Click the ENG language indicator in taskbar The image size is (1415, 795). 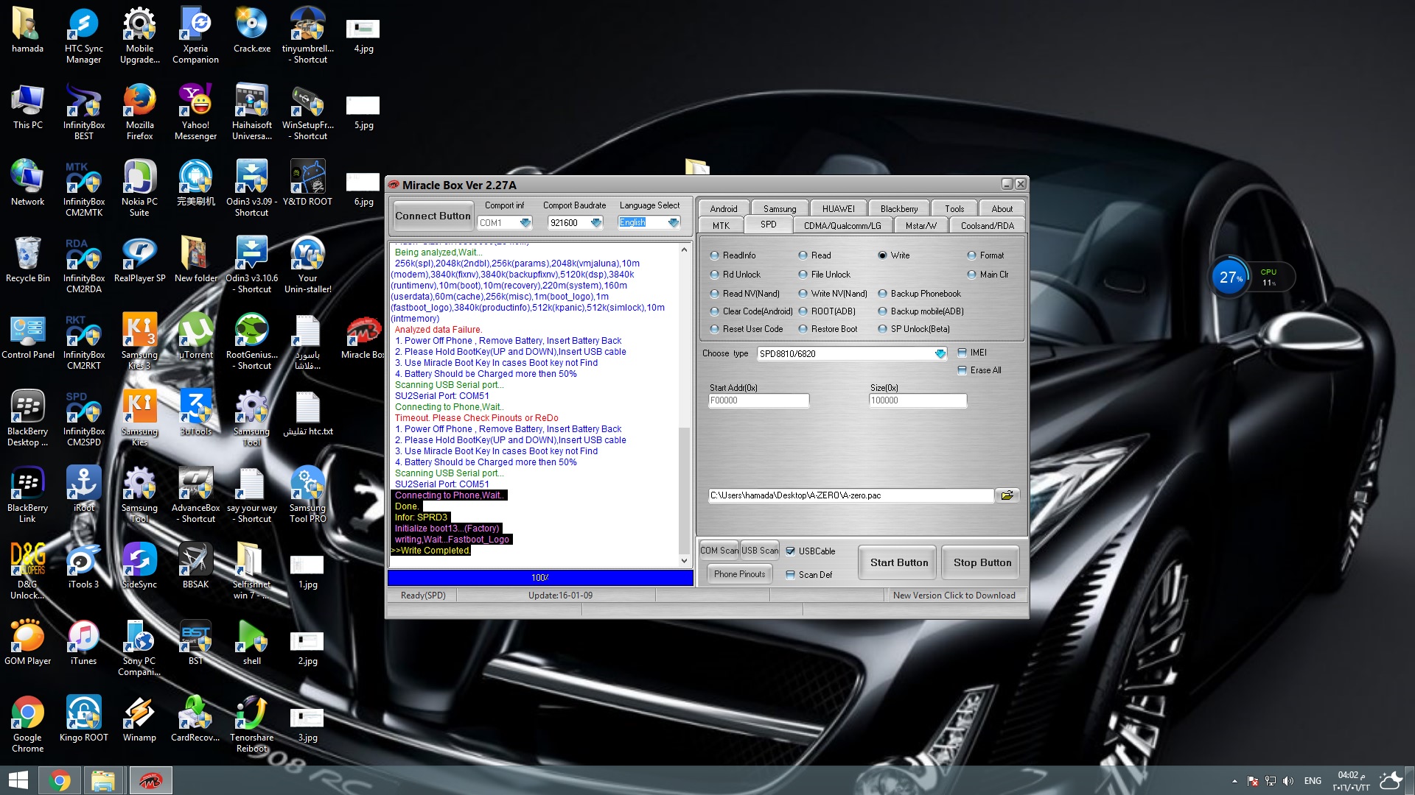click(x=1313, y=781)
